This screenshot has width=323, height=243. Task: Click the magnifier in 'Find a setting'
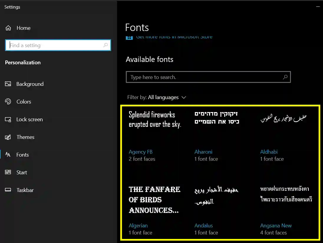[105, 45]
